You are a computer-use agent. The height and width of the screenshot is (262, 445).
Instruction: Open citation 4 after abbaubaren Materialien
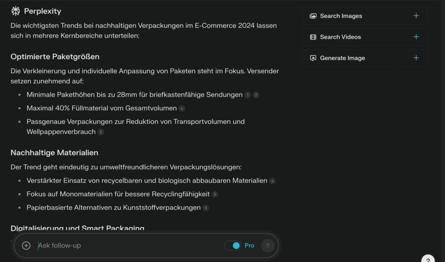point(272,181)
